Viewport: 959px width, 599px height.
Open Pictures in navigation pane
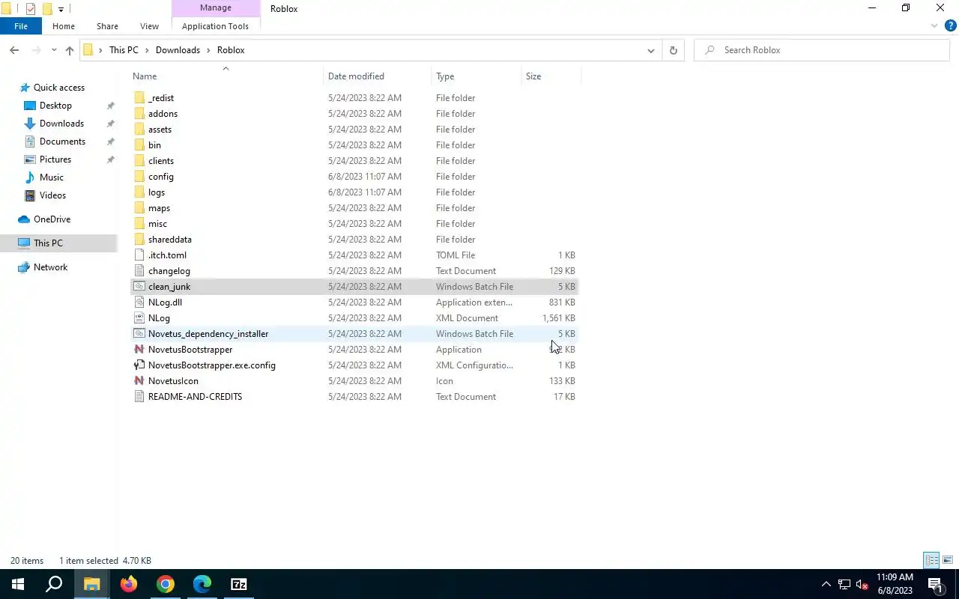(55, 159)
